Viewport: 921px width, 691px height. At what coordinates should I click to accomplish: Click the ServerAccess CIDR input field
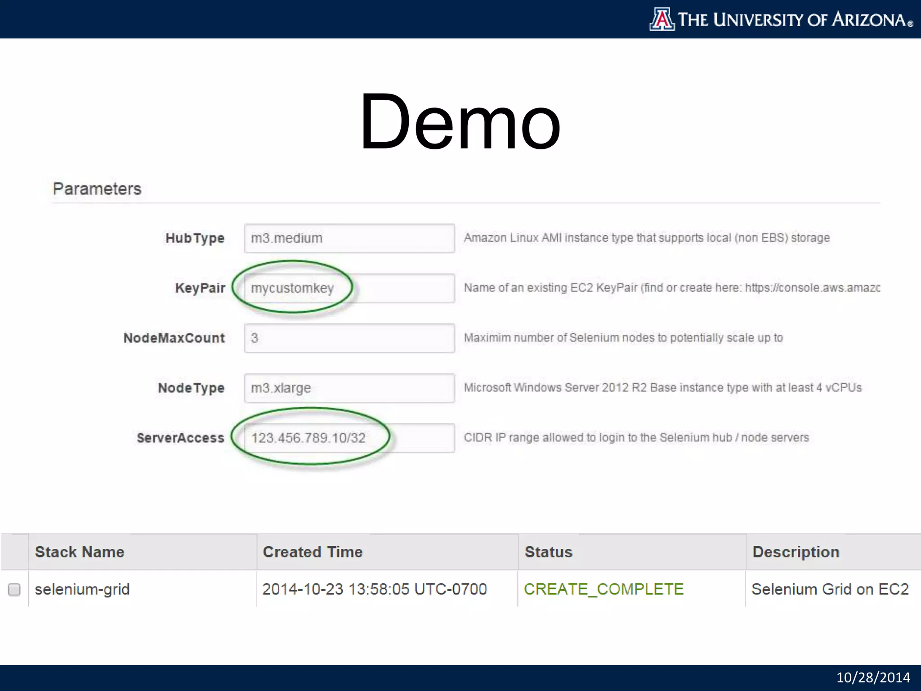pos(349,438)
